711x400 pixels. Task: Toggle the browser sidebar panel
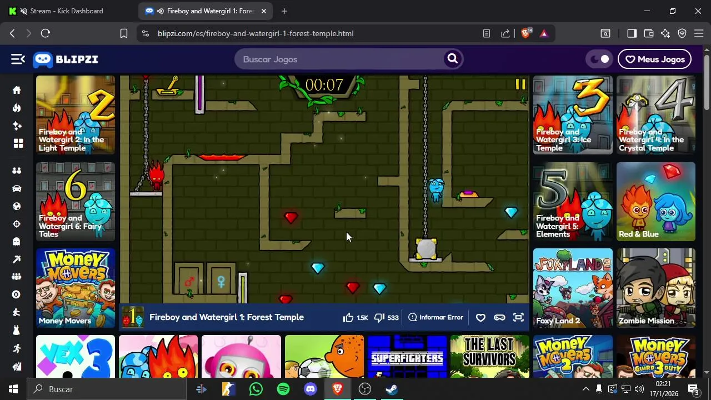632,33
